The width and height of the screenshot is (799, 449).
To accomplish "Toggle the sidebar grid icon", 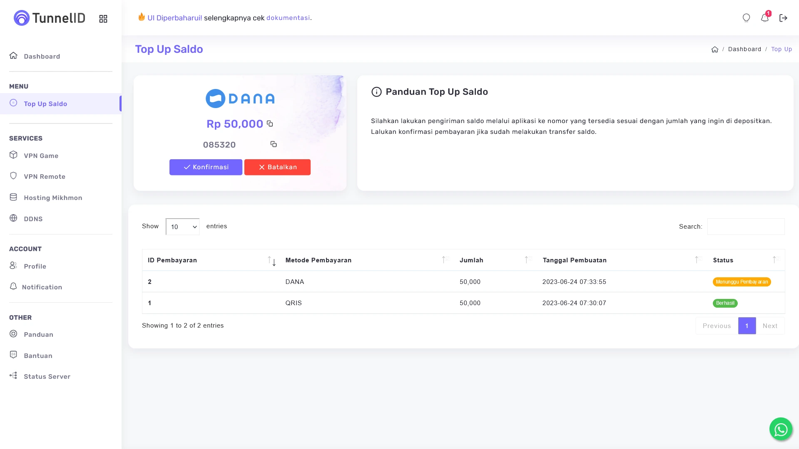I will tap(103, 19).
